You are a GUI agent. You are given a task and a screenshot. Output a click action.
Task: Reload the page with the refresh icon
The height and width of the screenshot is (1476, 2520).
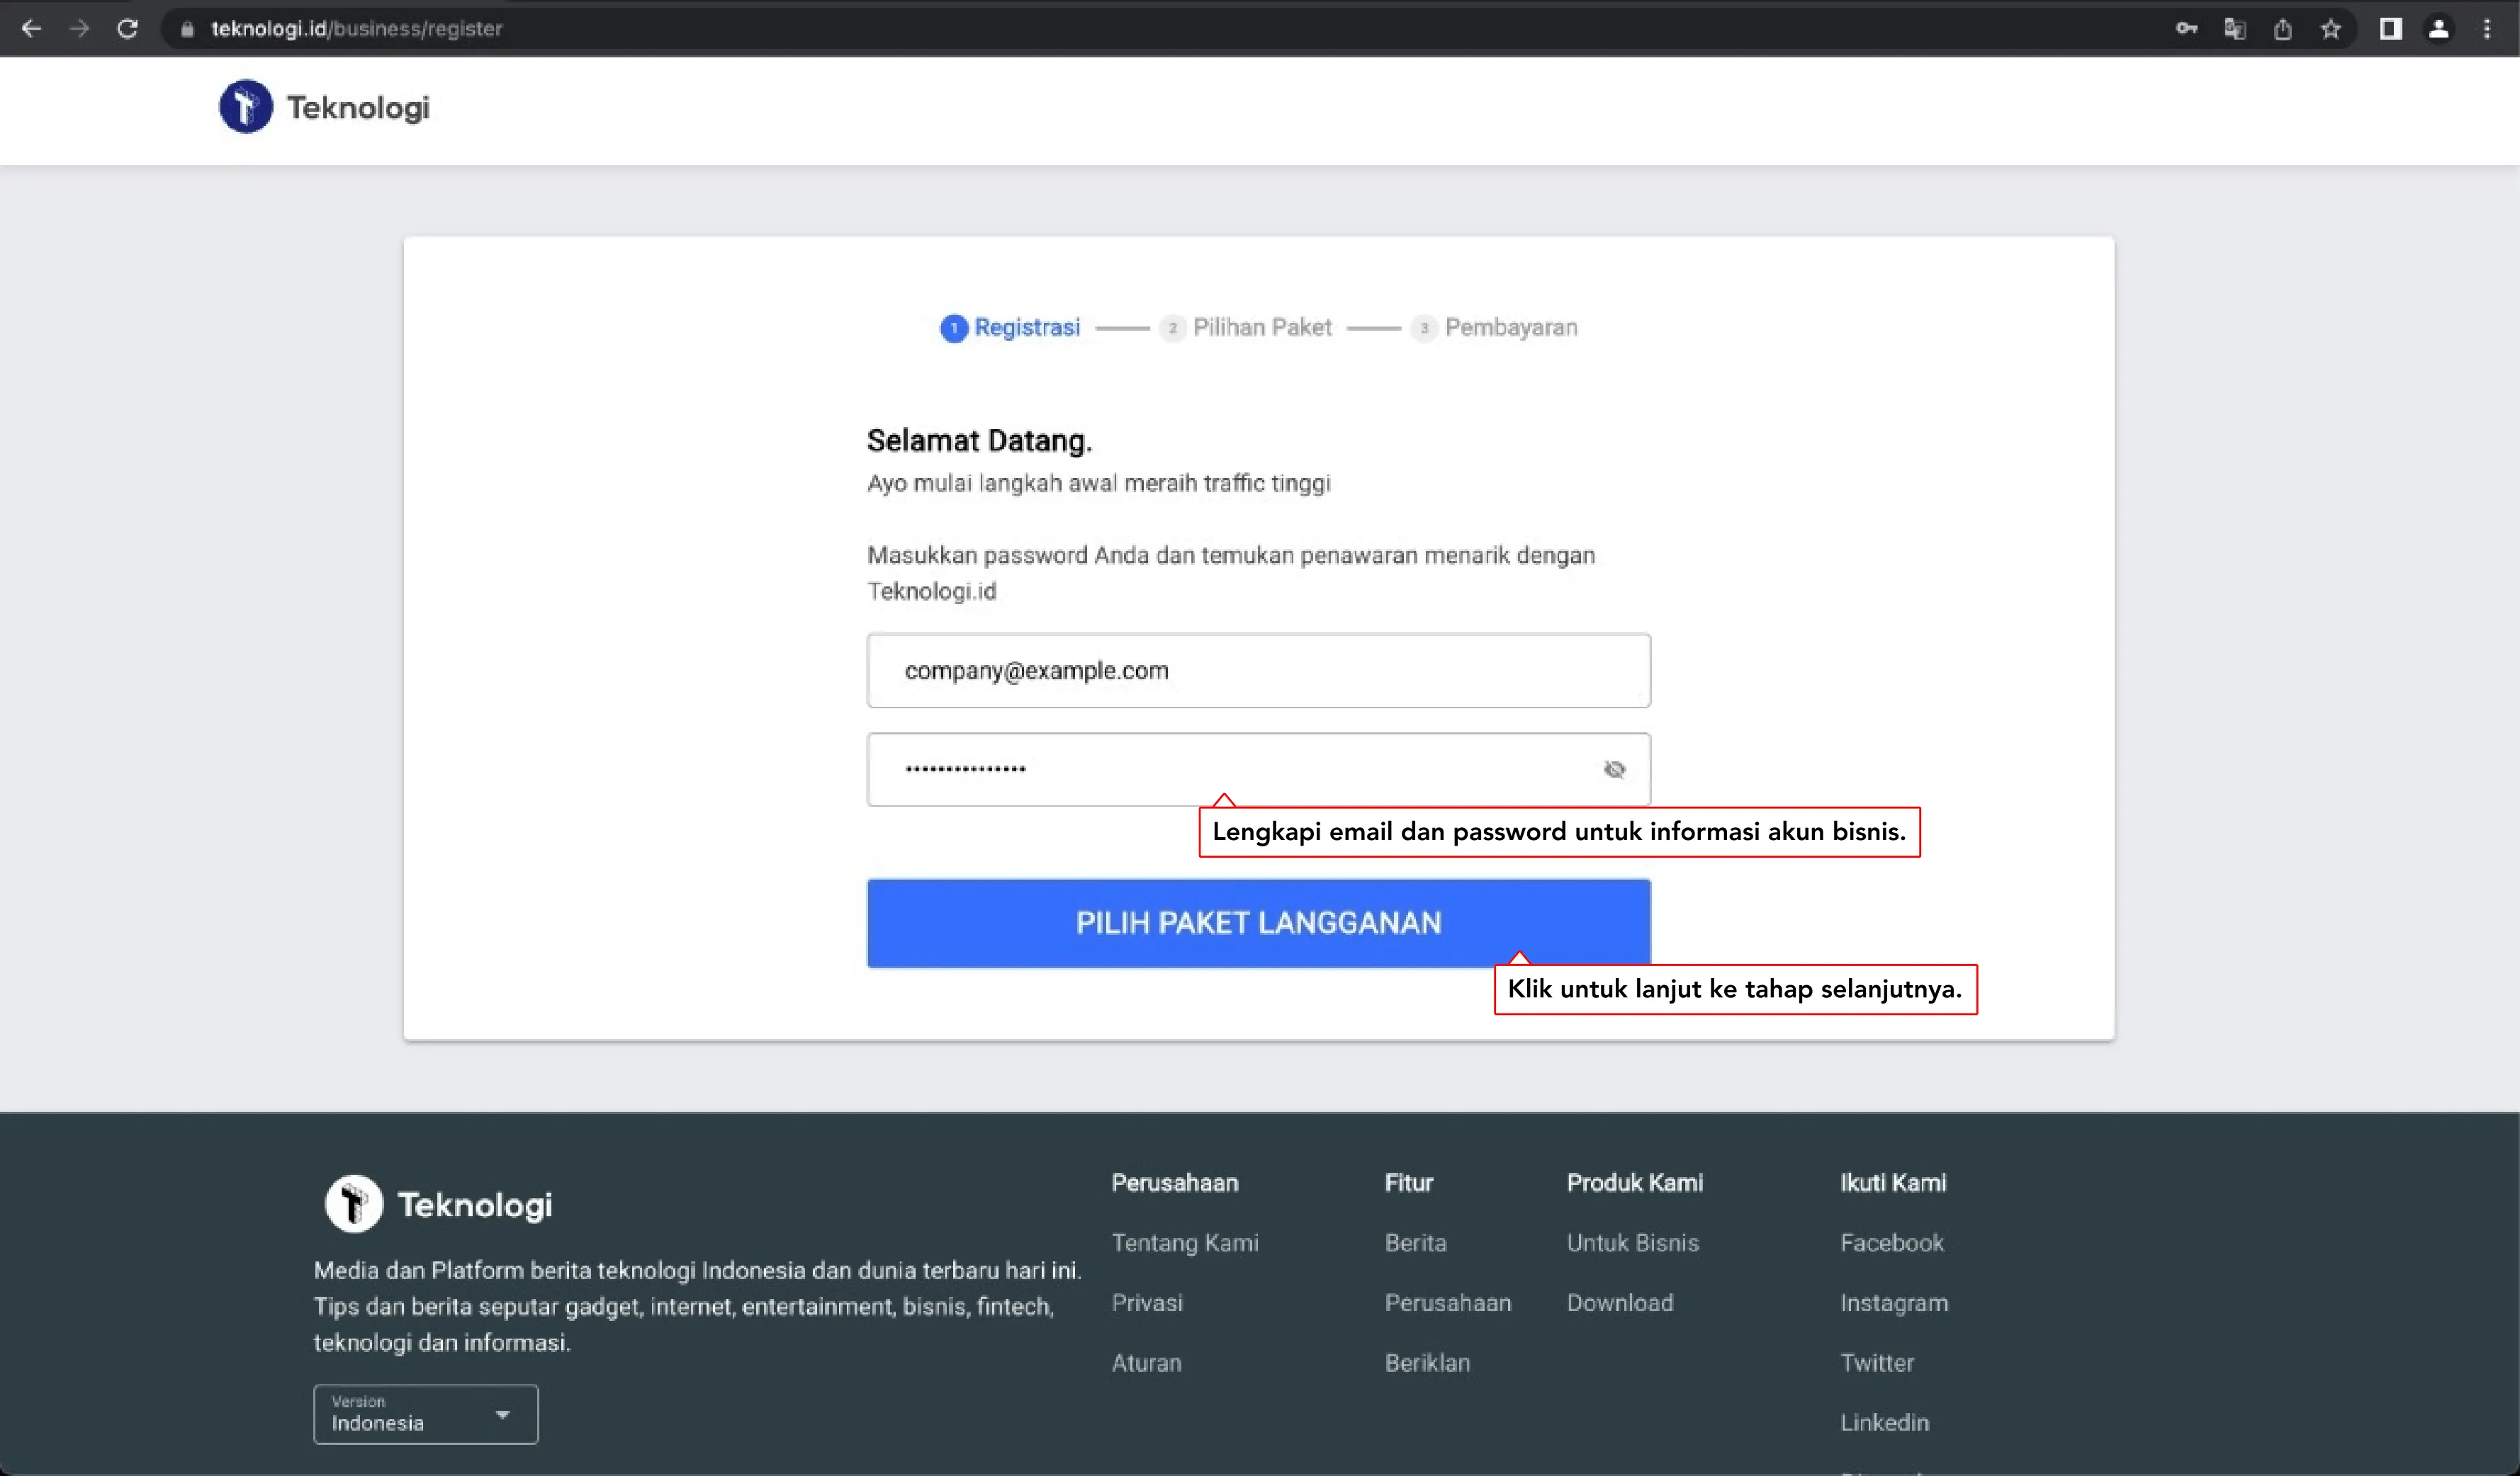[127, 29]
